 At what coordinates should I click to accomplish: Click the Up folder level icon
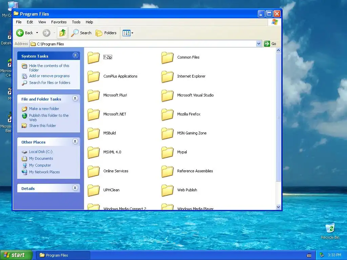(x=63, y=33)
